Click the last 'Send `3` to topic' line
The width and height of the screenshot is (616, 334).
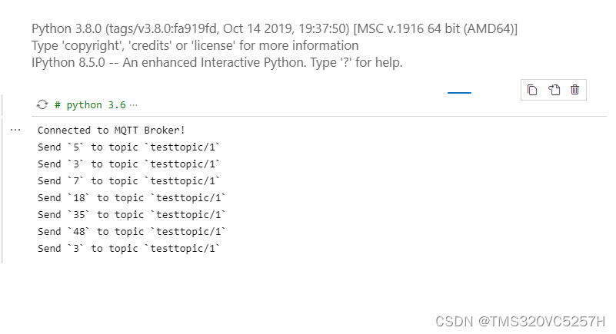[128, 249]
